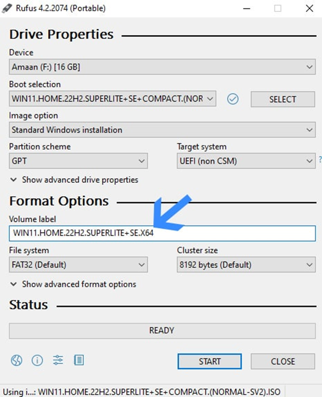The width and height of the screenshot is (322, 397).
Task: Expand Show advanced drive properties
Action: click(74, 180)
